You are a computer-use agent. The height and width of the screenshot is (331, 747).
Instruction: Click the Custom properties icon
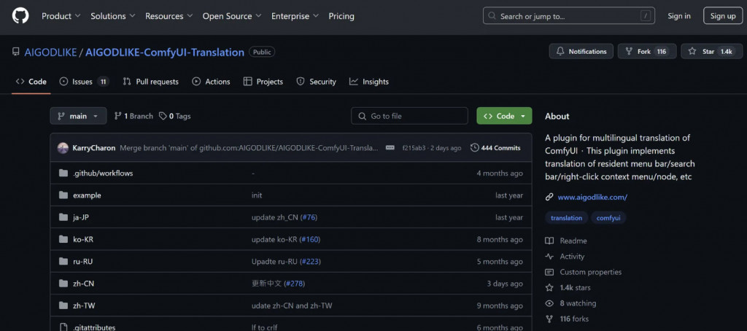pos(549,272)
